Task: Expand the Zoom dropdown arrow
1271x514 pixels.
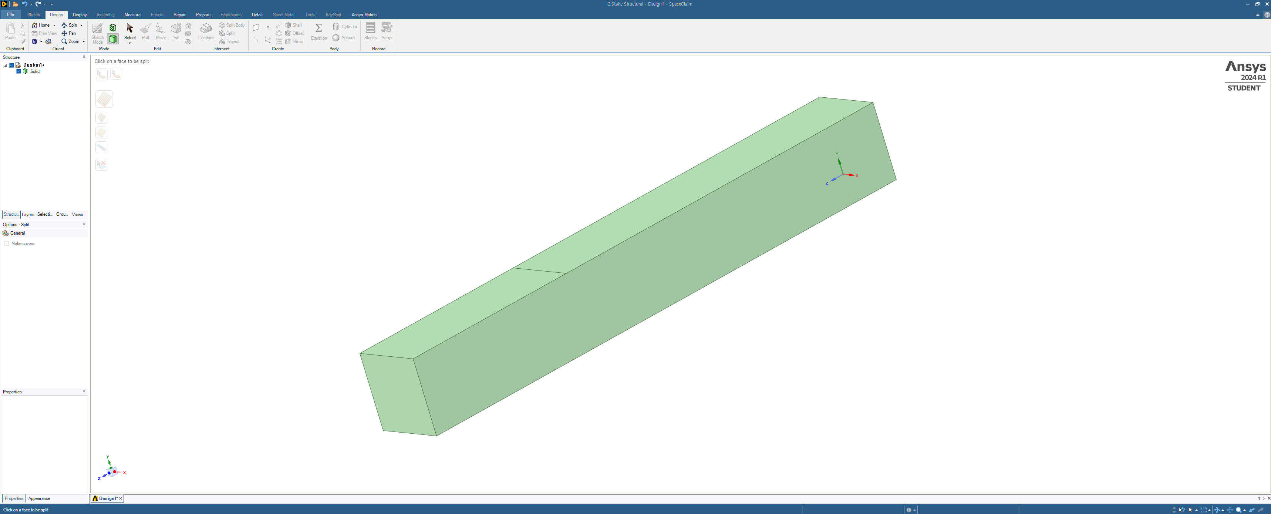Action: pyautogui.click(x=84, y=41)
